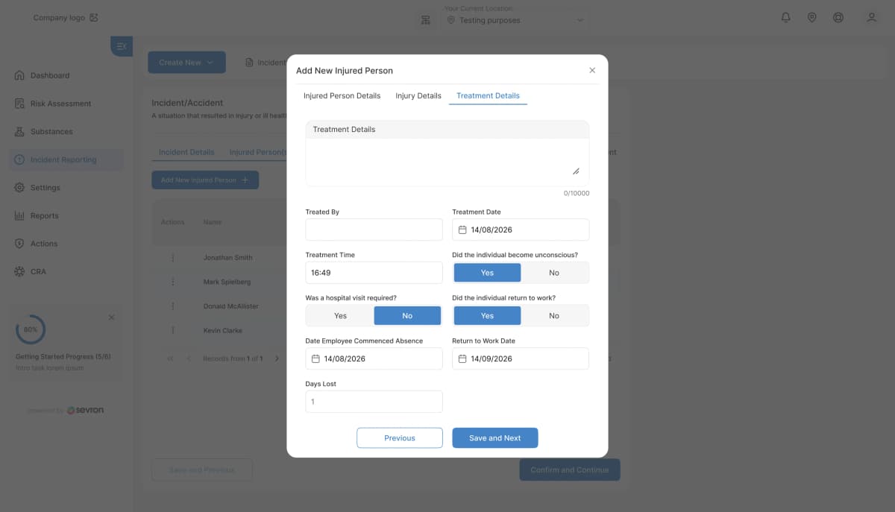
Task: Switch to the Injured Person Details tab
Action: pos(342,95)
